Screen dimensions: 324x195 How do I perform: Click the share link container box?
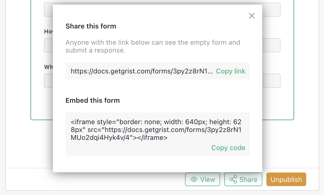point(157,71)
